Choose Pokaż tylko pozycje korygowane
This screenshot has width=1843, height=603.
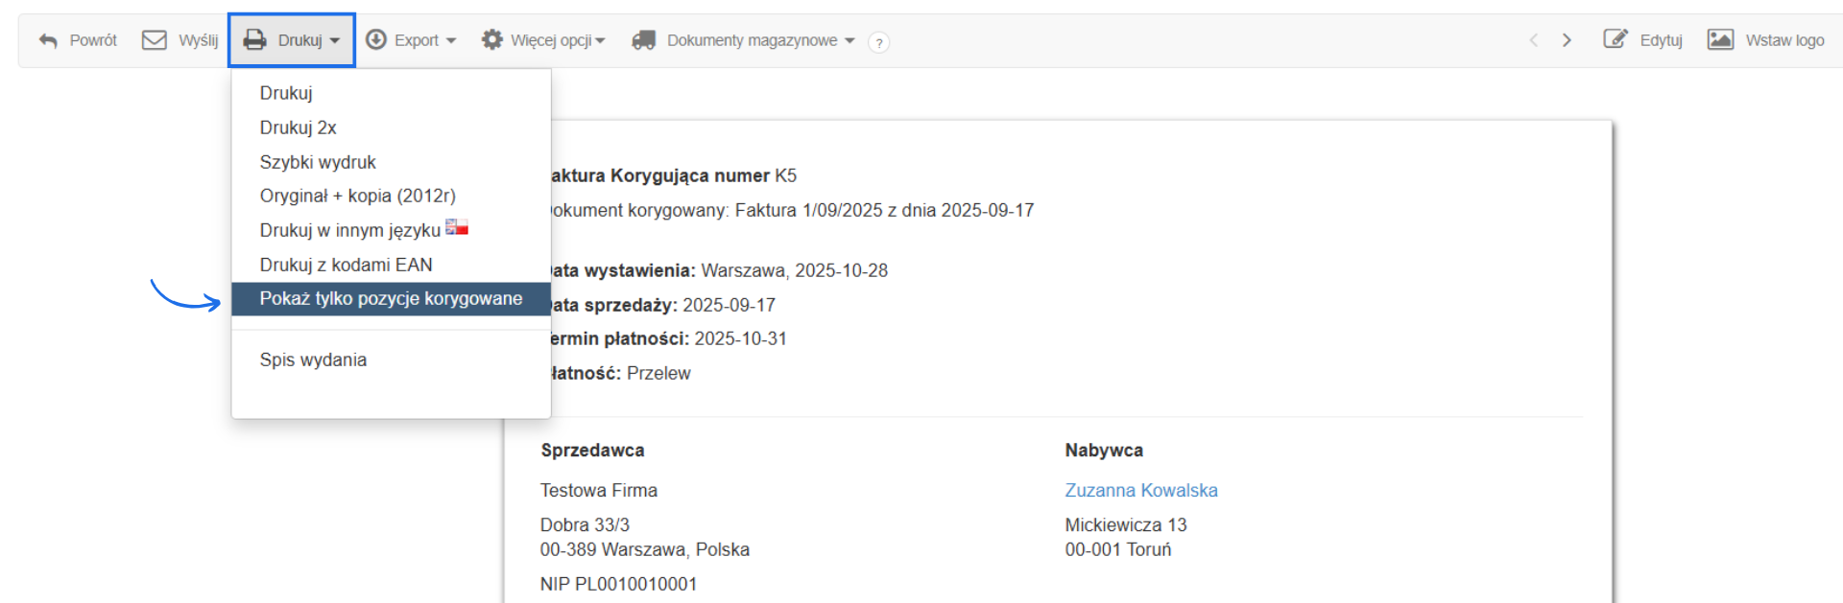click(x=391, y=298)
